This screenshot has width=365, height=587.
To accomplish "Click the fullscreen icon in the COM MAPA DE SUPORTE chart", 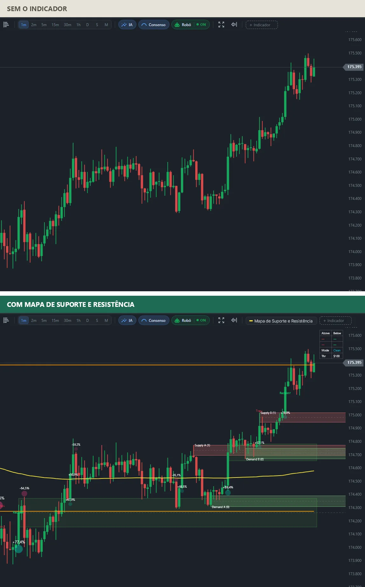I will click(x=221, y=321).
